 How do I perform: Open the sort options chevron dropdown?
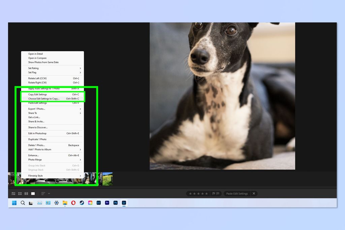(x=48, y=194)
